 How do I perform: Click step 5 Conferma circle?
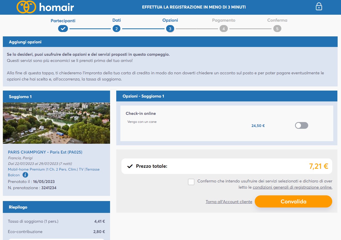277,29
